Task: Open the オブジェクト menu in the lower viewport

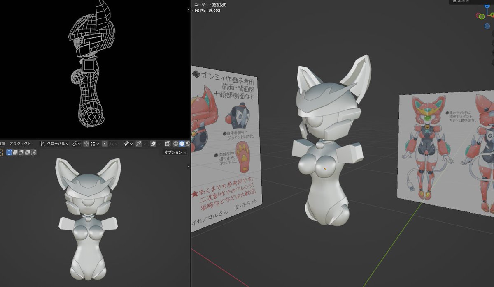Action: pyautogui.click(x=20, y=144)
